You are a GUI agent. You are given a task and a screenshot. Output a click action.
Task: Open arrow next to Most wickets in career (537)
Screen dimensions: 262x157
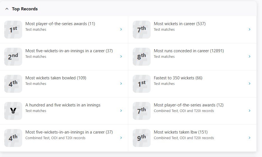point(249,29)
